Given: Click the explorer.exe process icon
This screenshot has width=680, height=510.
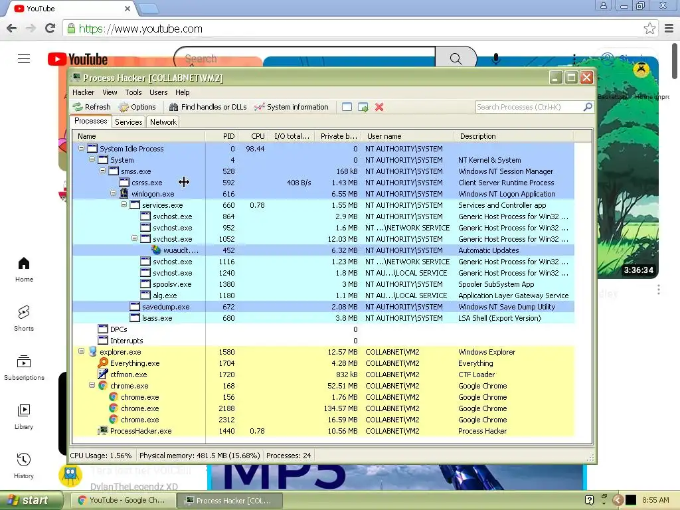Looking at the screenshot, I should 92,352.
